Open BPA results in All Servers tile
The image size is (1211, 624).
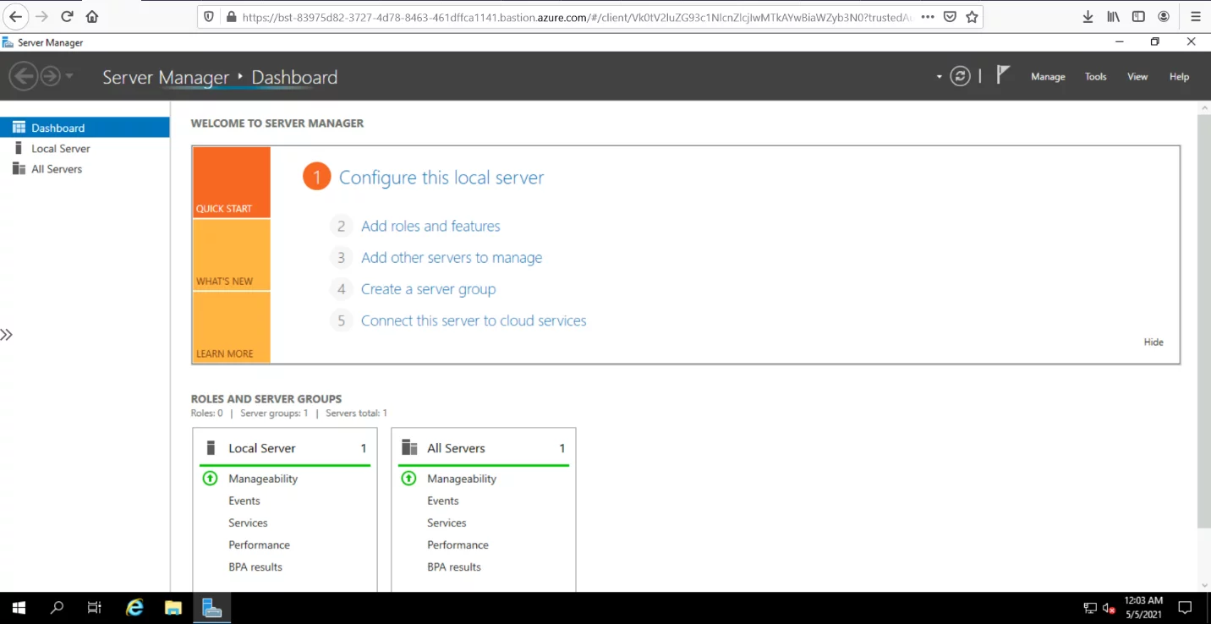point(454,567)
